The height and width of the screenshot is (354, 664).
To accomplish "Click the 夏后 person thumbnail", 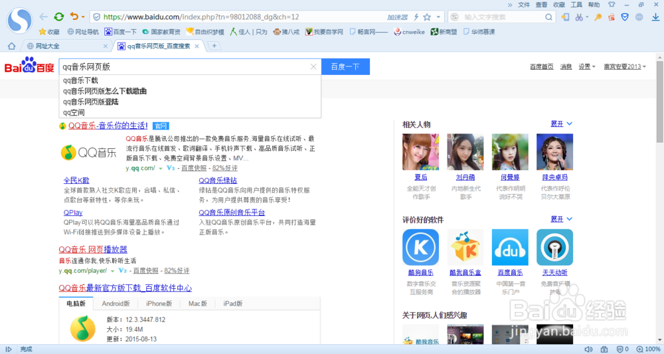I will 420,152.
